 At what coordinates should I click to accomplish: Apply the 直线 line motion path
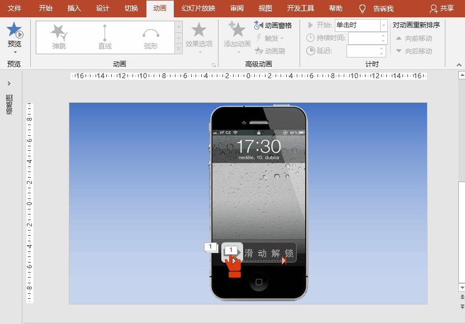click(104, 34)
